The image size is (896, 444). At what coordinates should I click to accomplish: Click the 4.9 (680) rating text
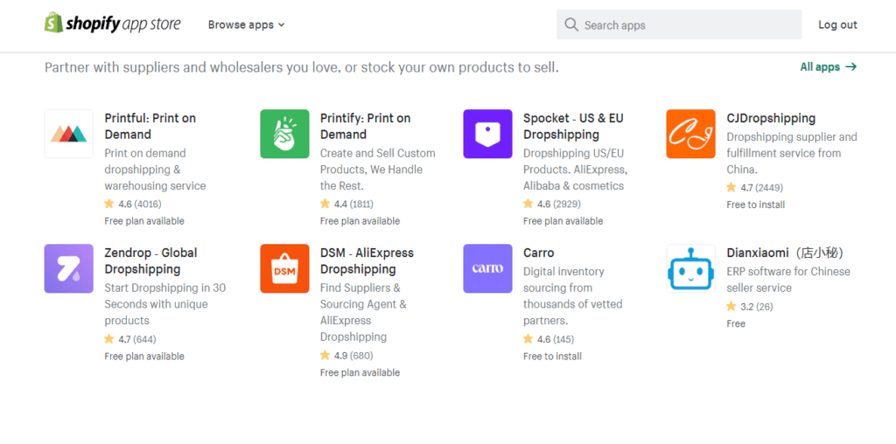click(x=353, y=356)
